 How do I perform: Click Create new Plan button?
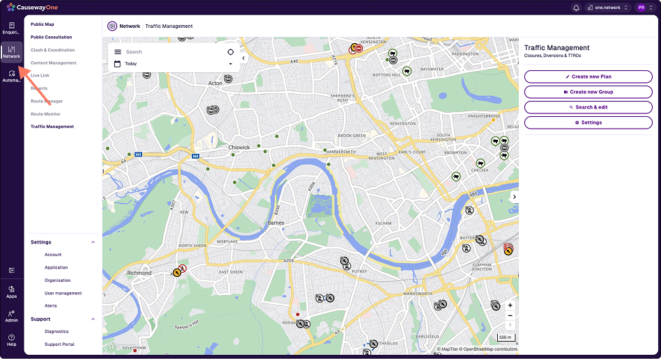coord(588,77)
